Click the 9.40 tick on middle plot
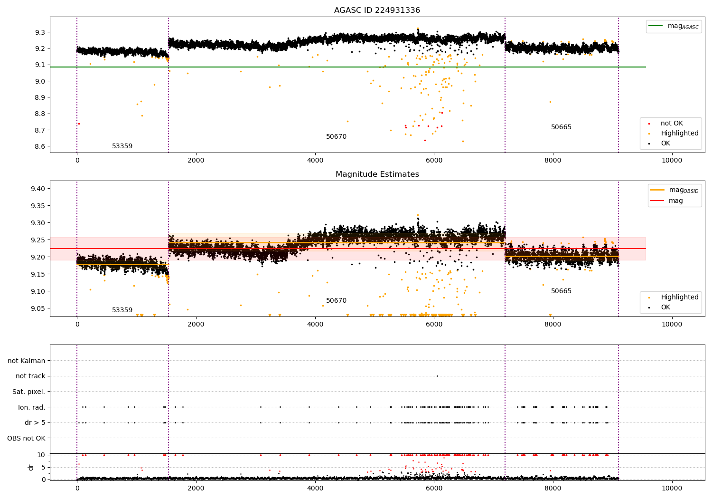This screenshot has height=499, width=712. [38, 189]
